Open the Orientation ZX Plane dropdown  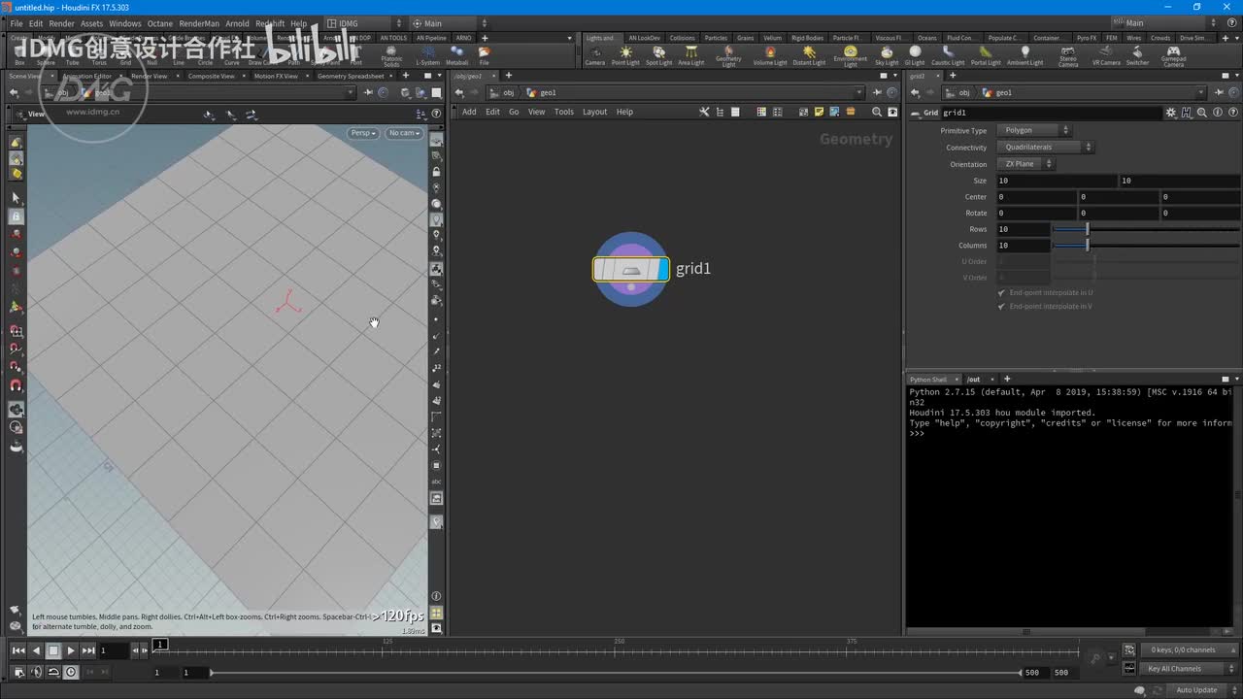coord(1025,164)
